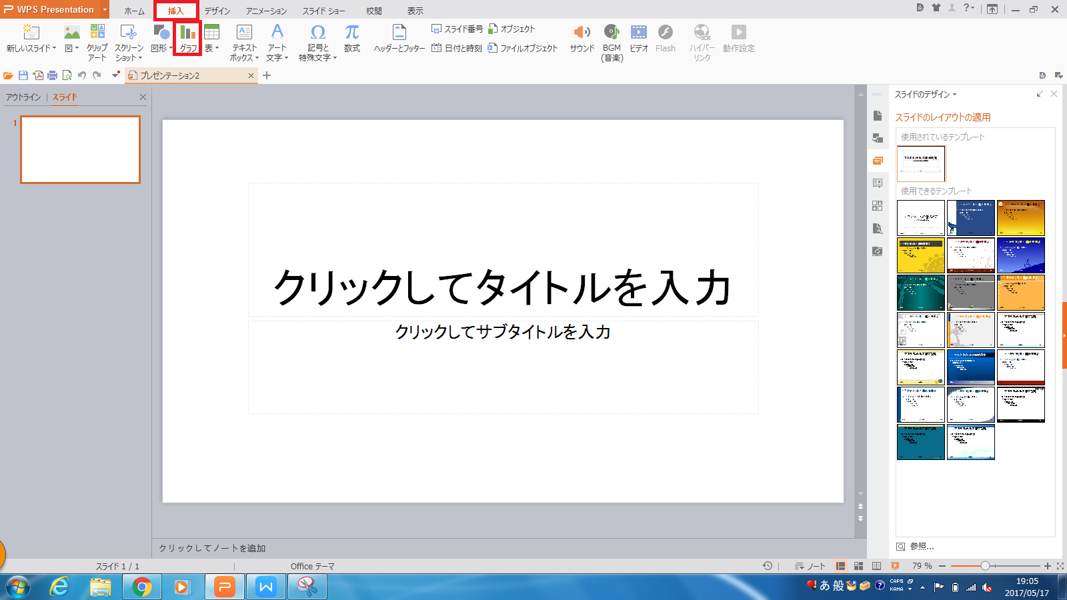Open Google Chrome from the taskbar
The image size is (1067, 600).
tap(141, 587)
